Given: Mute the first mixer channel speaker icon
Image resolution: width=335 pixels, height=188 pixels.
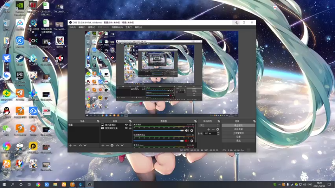Looking at the screenshot, I should click(x=186, y=130).
